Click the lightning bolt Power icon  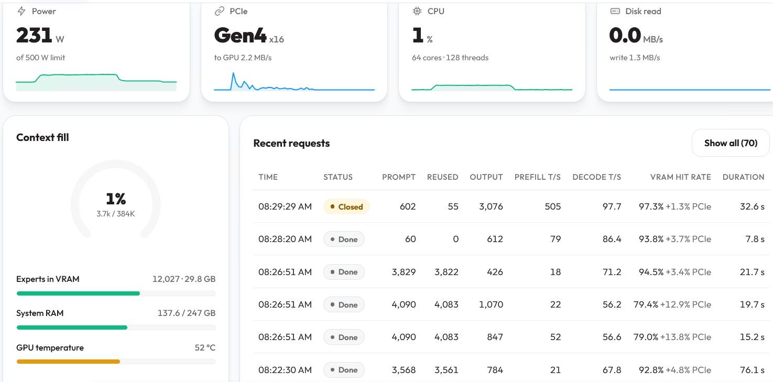pos(21,11)
